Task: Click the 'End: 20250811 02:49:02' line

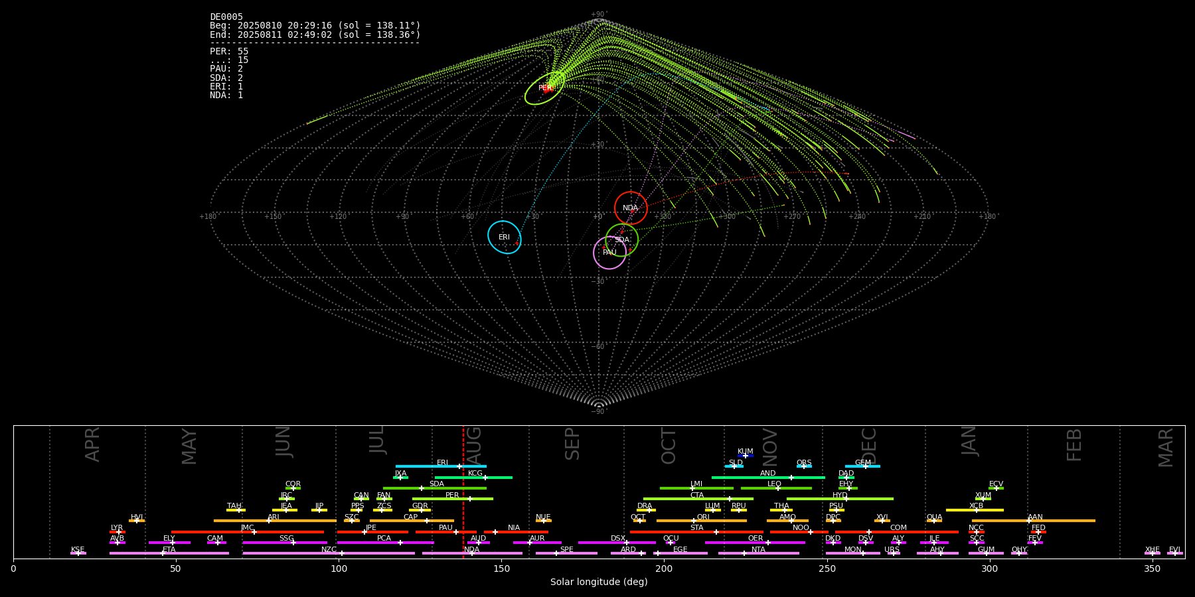Action: click(315, 34)
